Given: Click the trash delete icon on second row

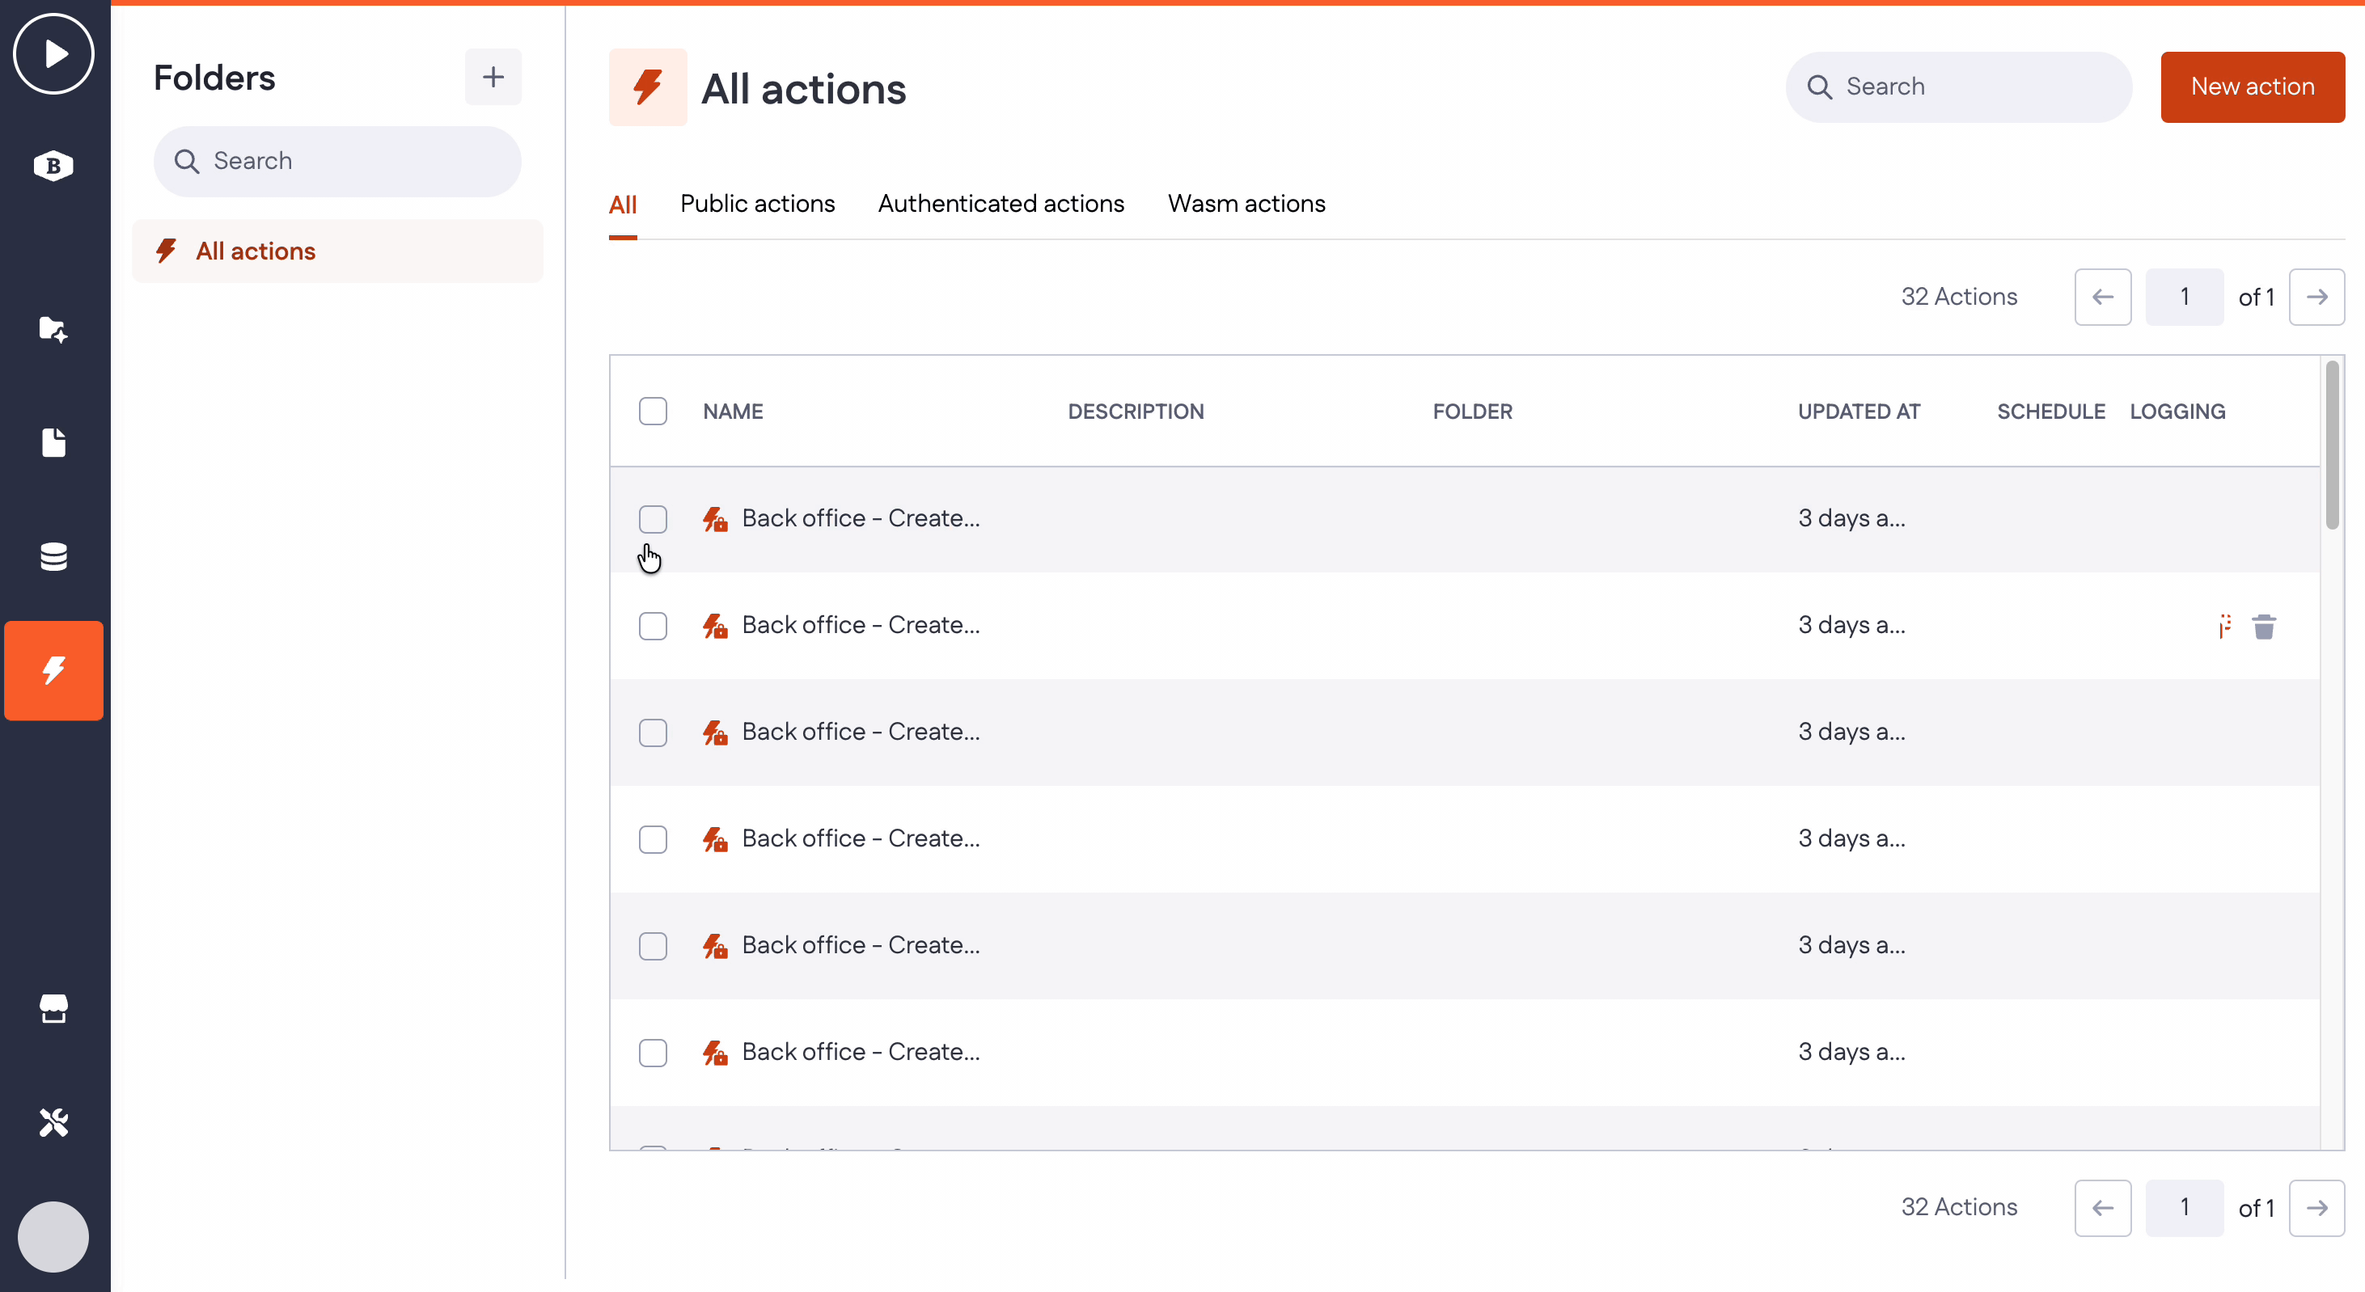Looking at the screenshot, I should point(2263,627).
